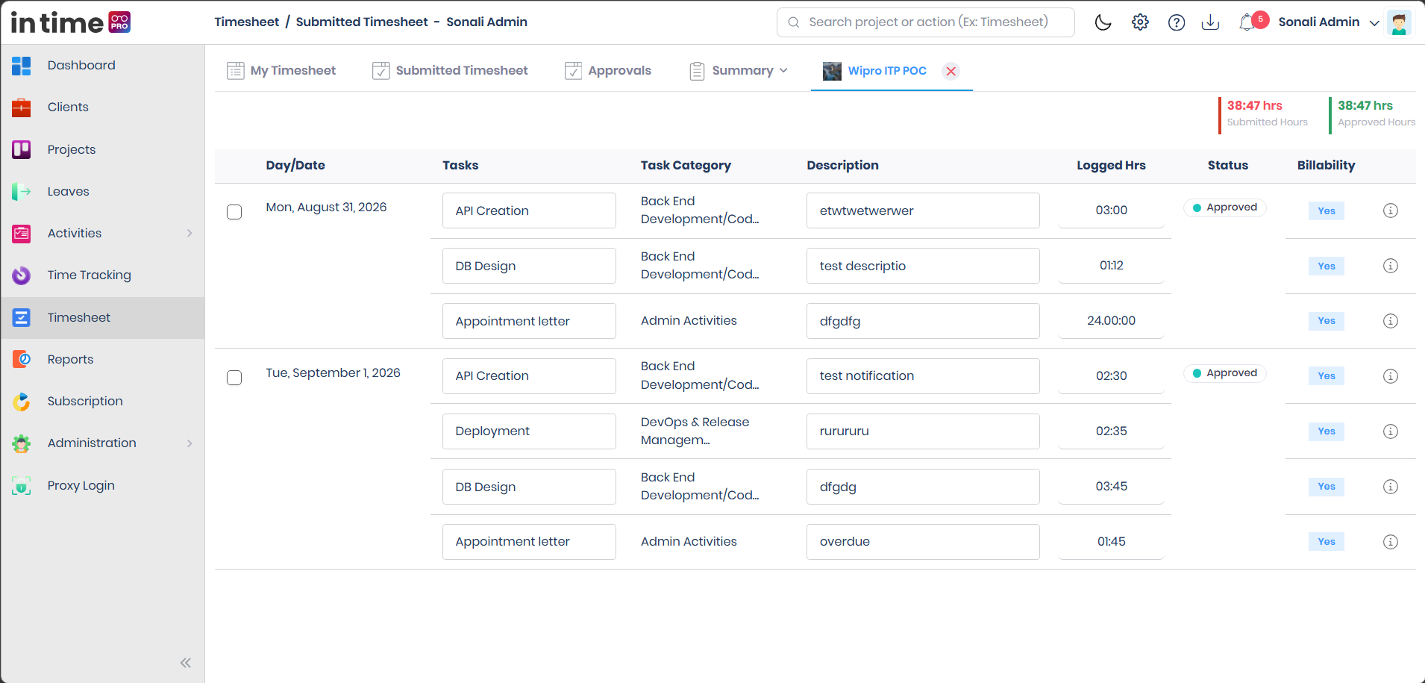Viewport: 1425px width, 683px height.
Task: Click info icon for overdue row
Action: click(1391, 542)
